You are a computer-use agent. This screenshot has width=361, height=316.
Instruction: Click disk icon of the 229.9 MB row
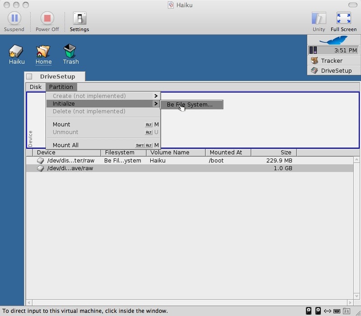40,161
